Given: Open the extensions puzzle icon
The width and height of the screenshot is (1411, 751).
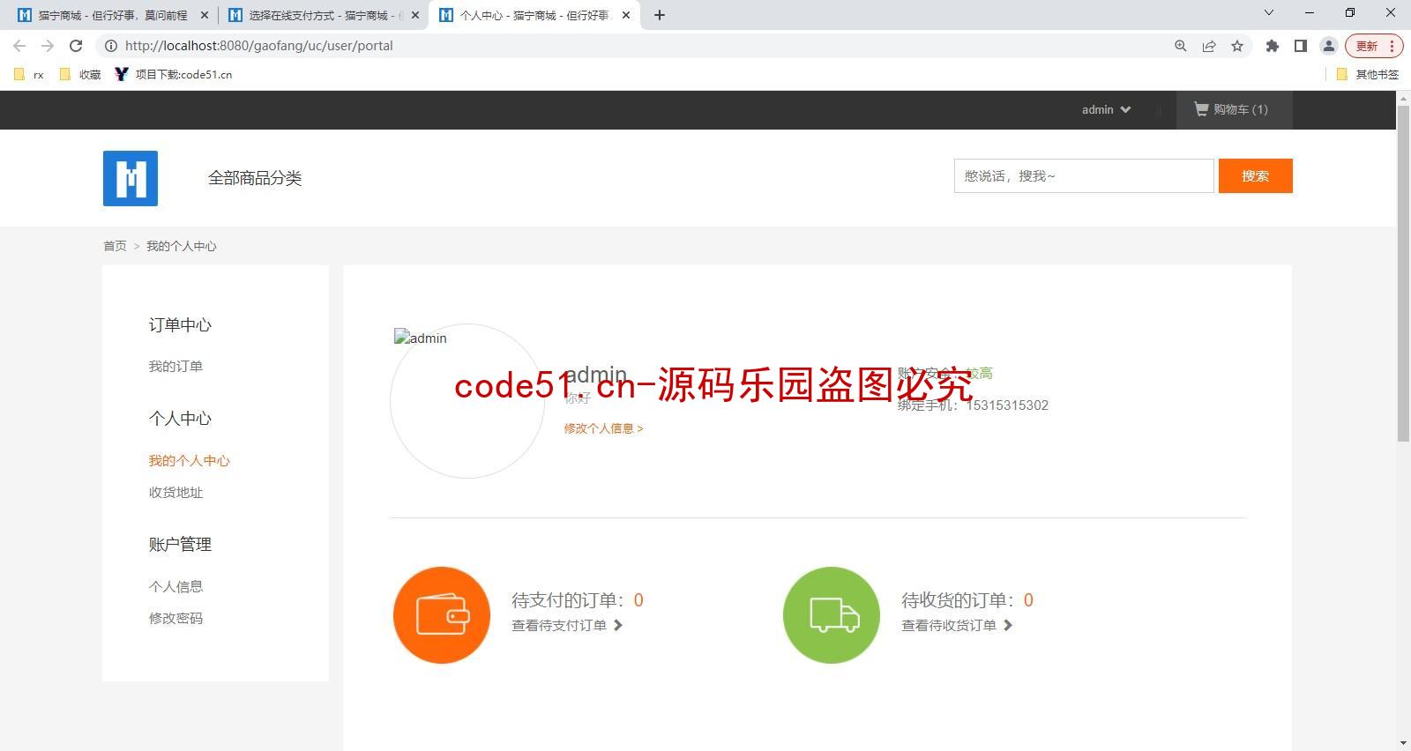Looking at the screenshot, I should [1273, 46].
